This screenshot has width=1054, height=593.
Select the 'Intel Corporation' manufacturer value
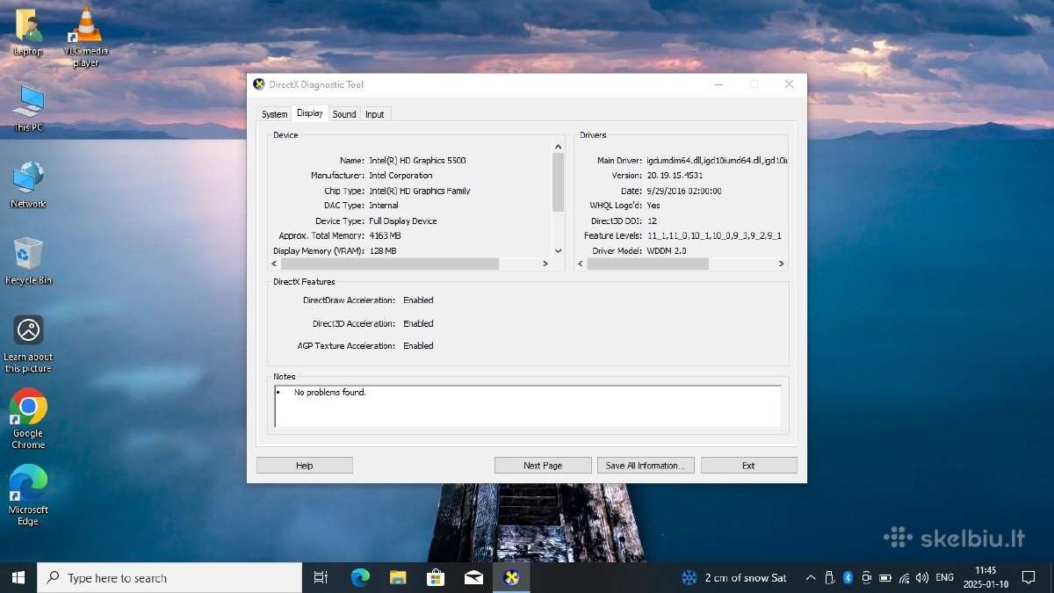click(401, 176)
